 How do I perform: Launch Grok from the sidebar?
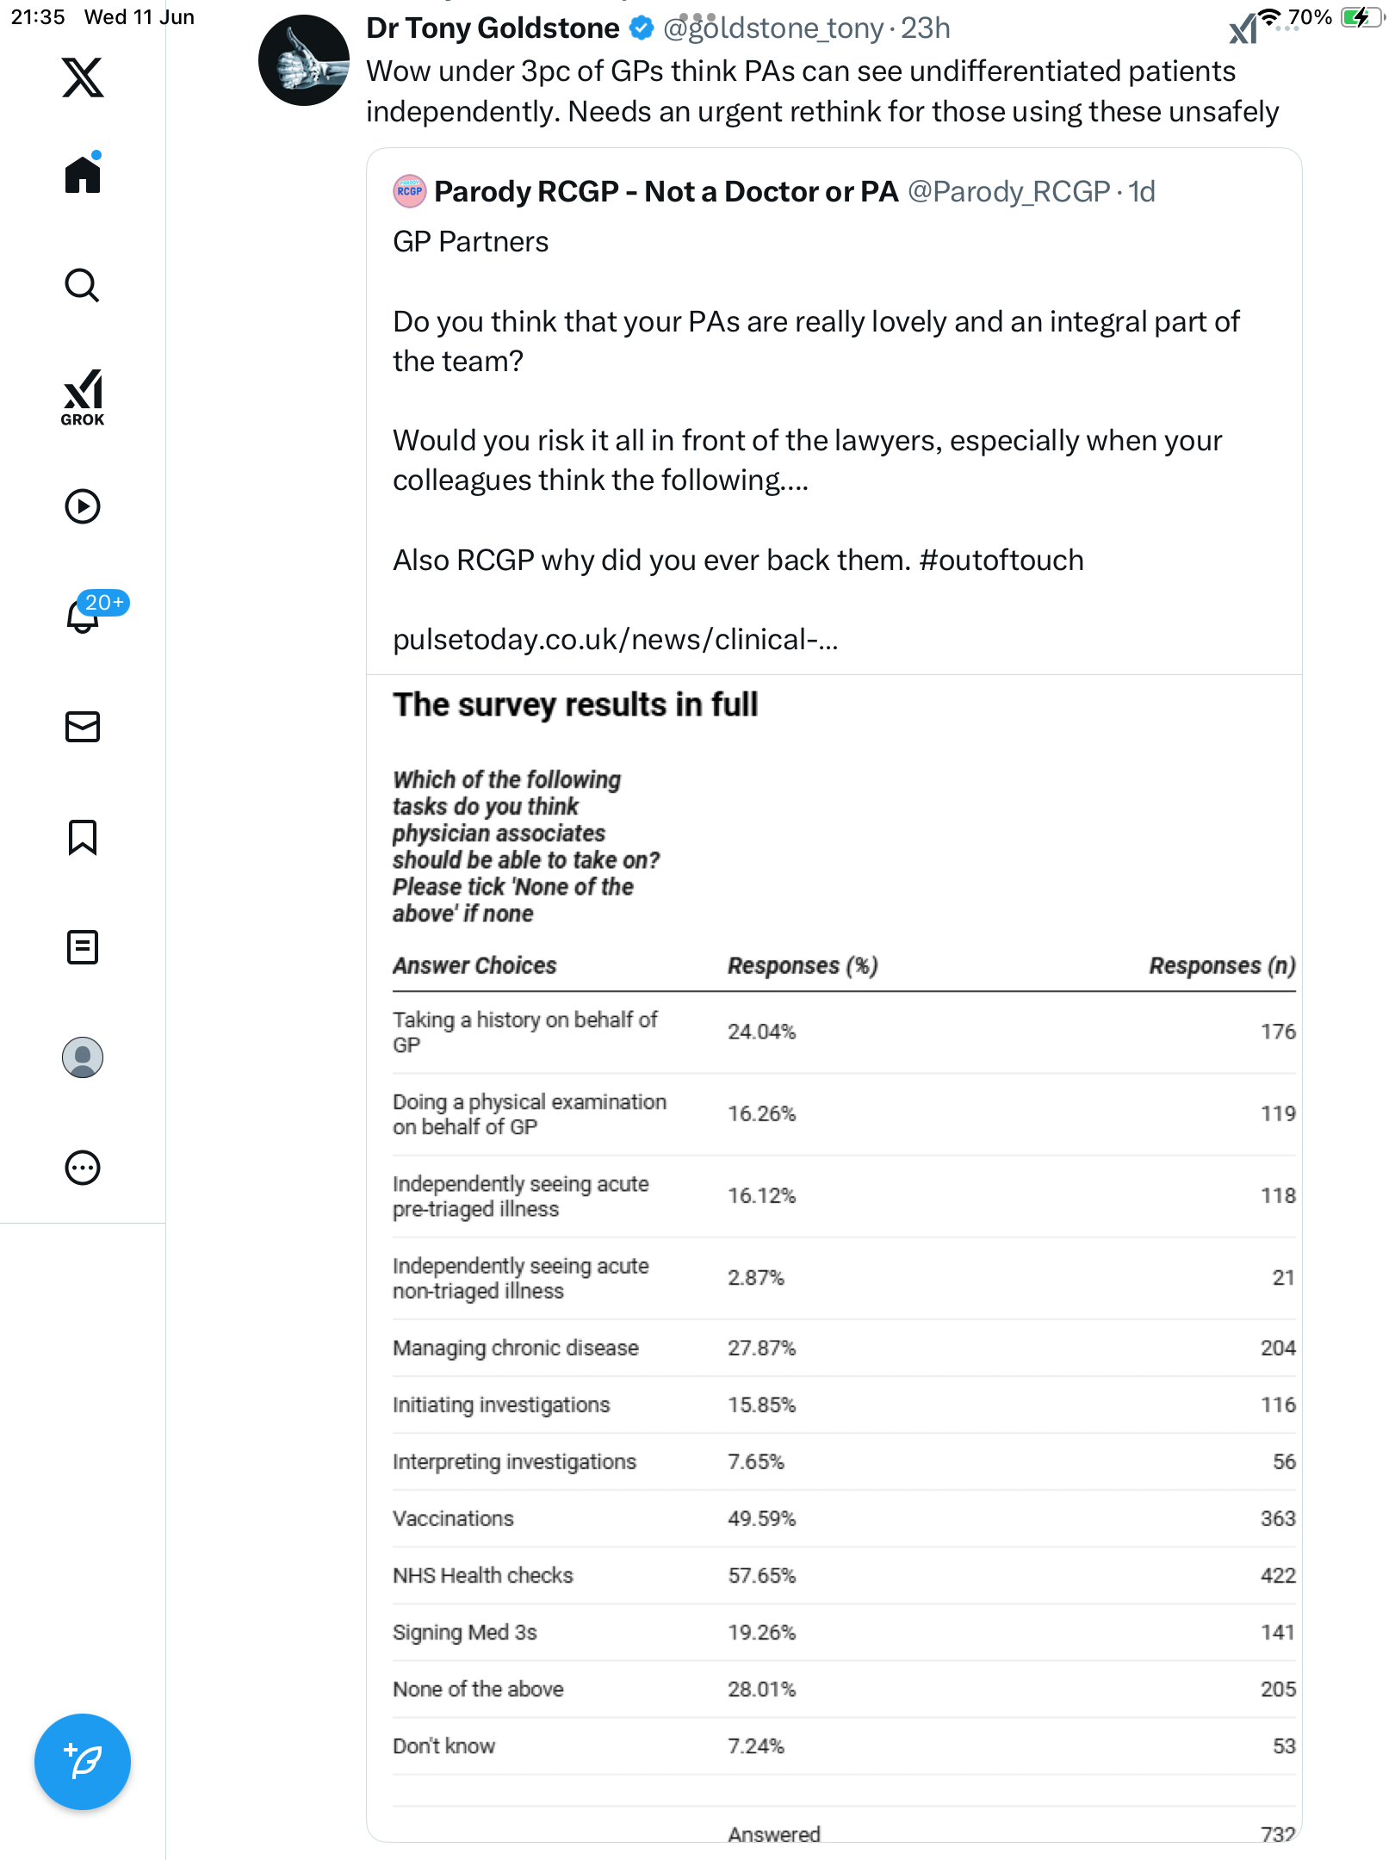(83, 398)
